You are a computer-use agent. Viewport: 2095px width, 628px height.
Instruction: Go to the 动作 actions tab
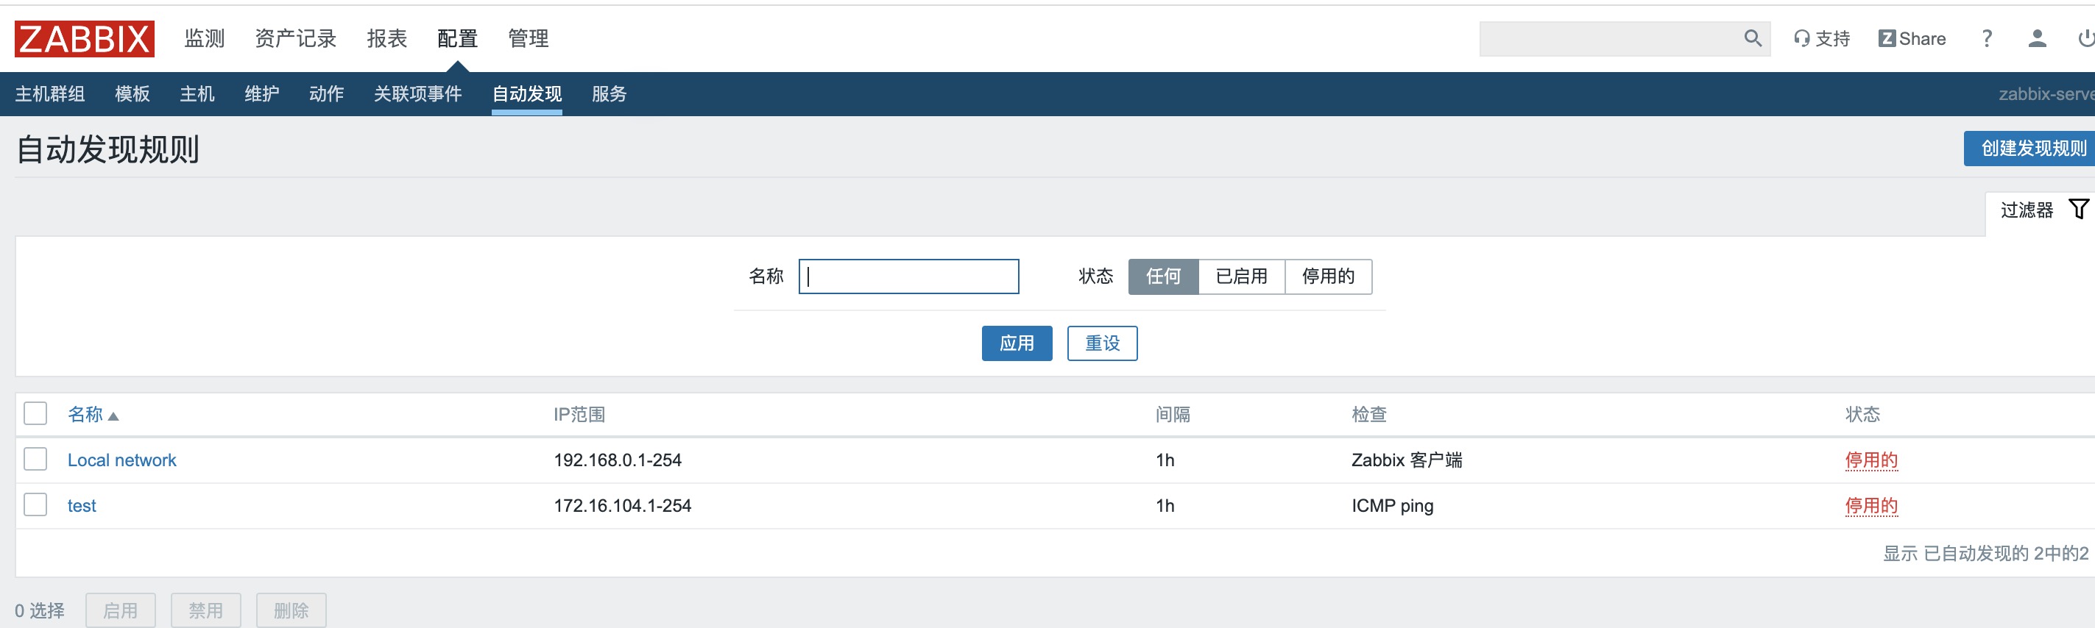tap(326, 94)
